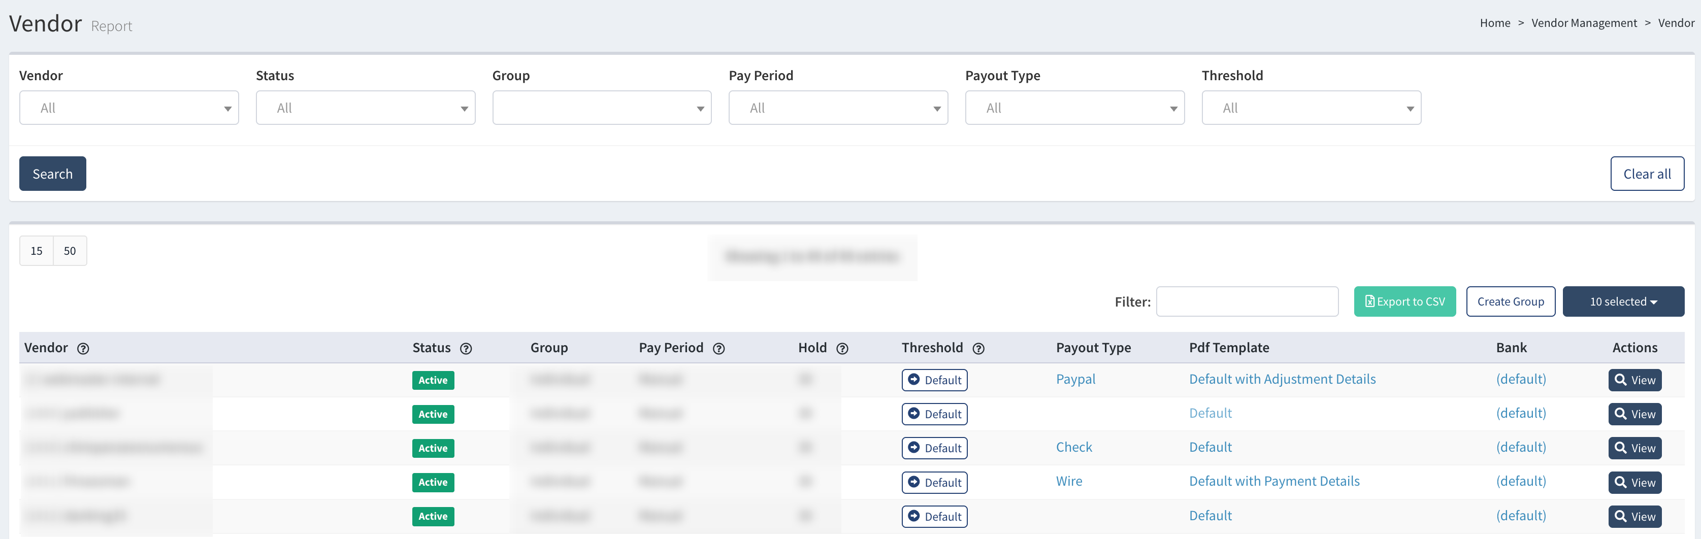Click the Search button

[x=53, y=174]
